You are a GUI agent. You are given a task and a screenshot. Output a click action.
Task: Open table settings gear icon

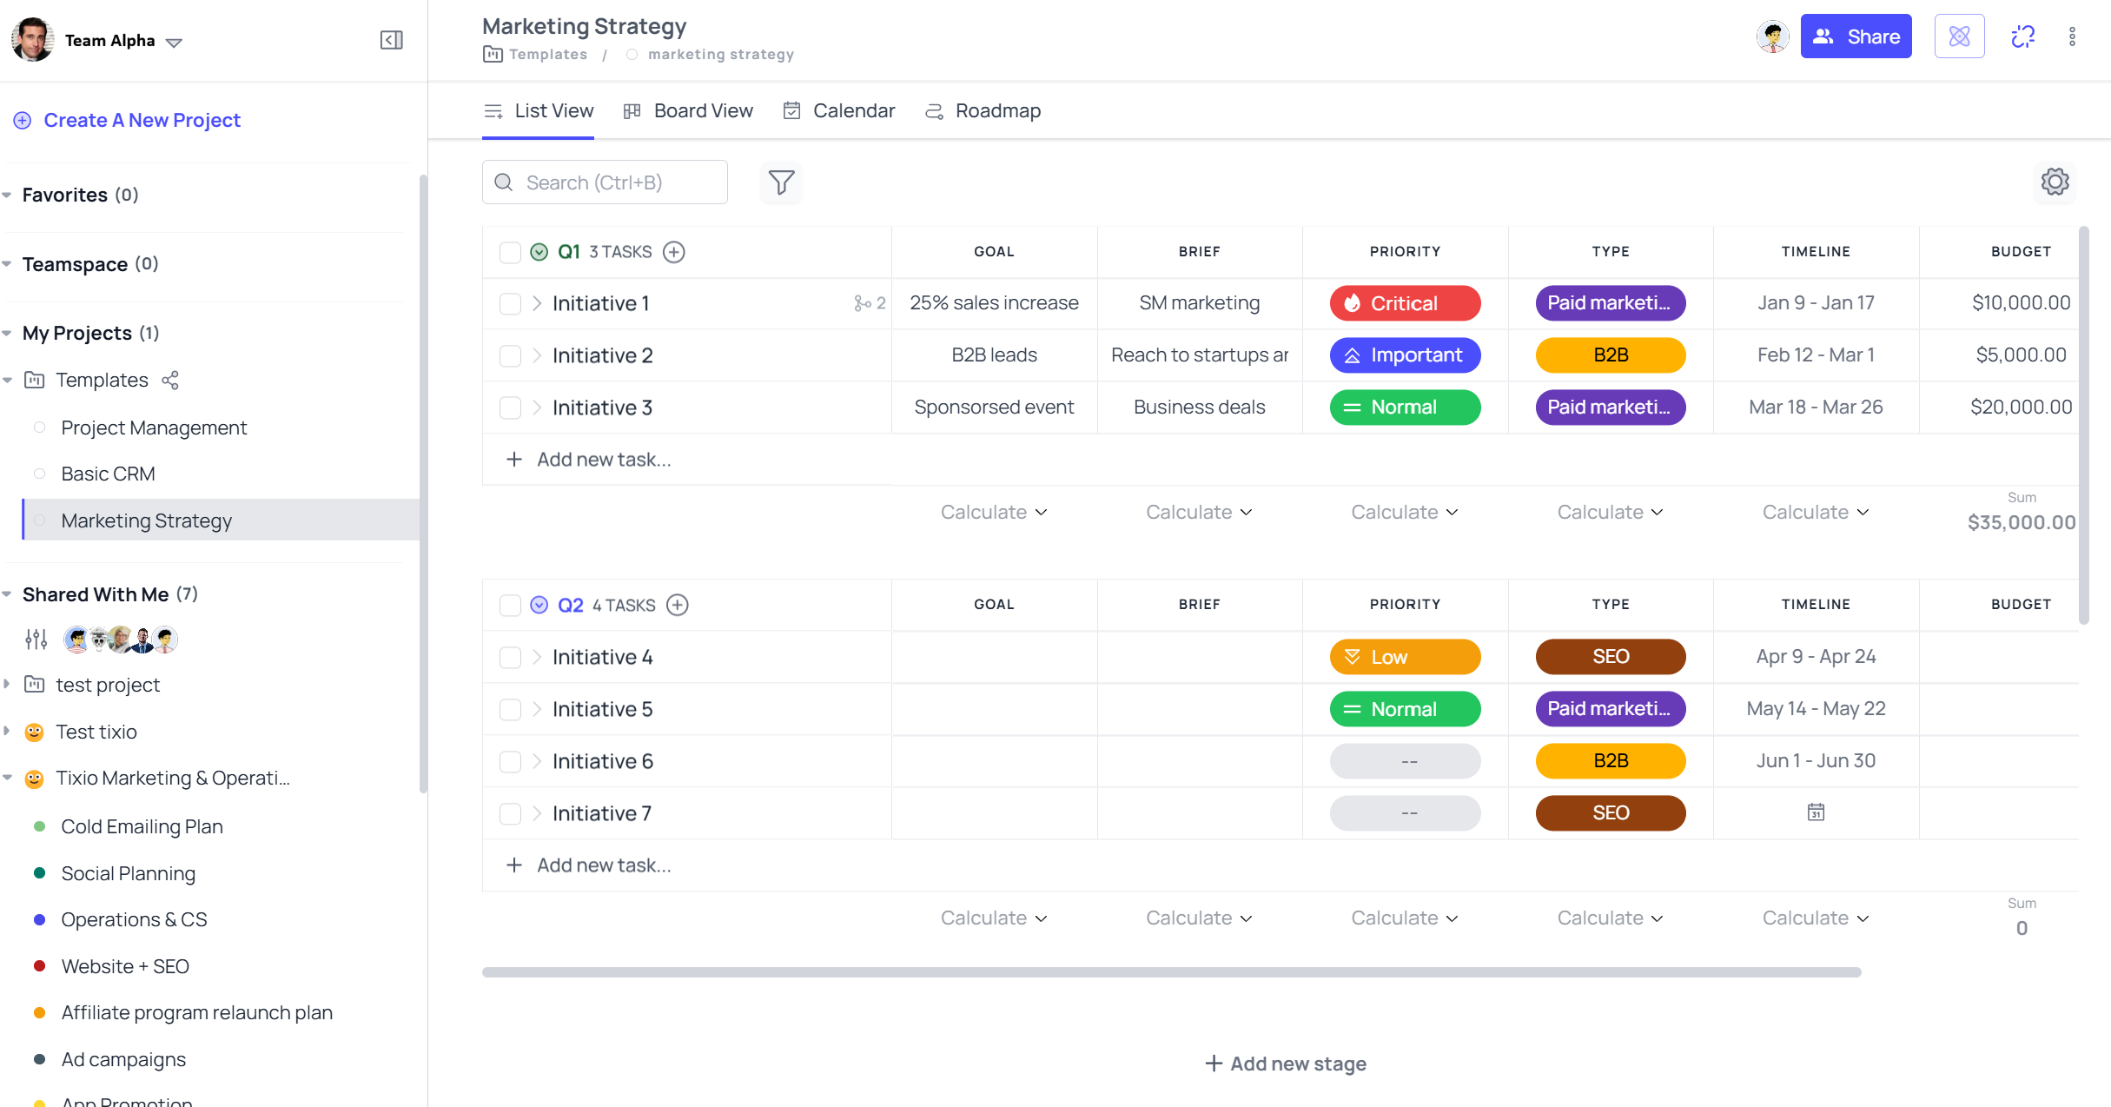coord(2055,182)
